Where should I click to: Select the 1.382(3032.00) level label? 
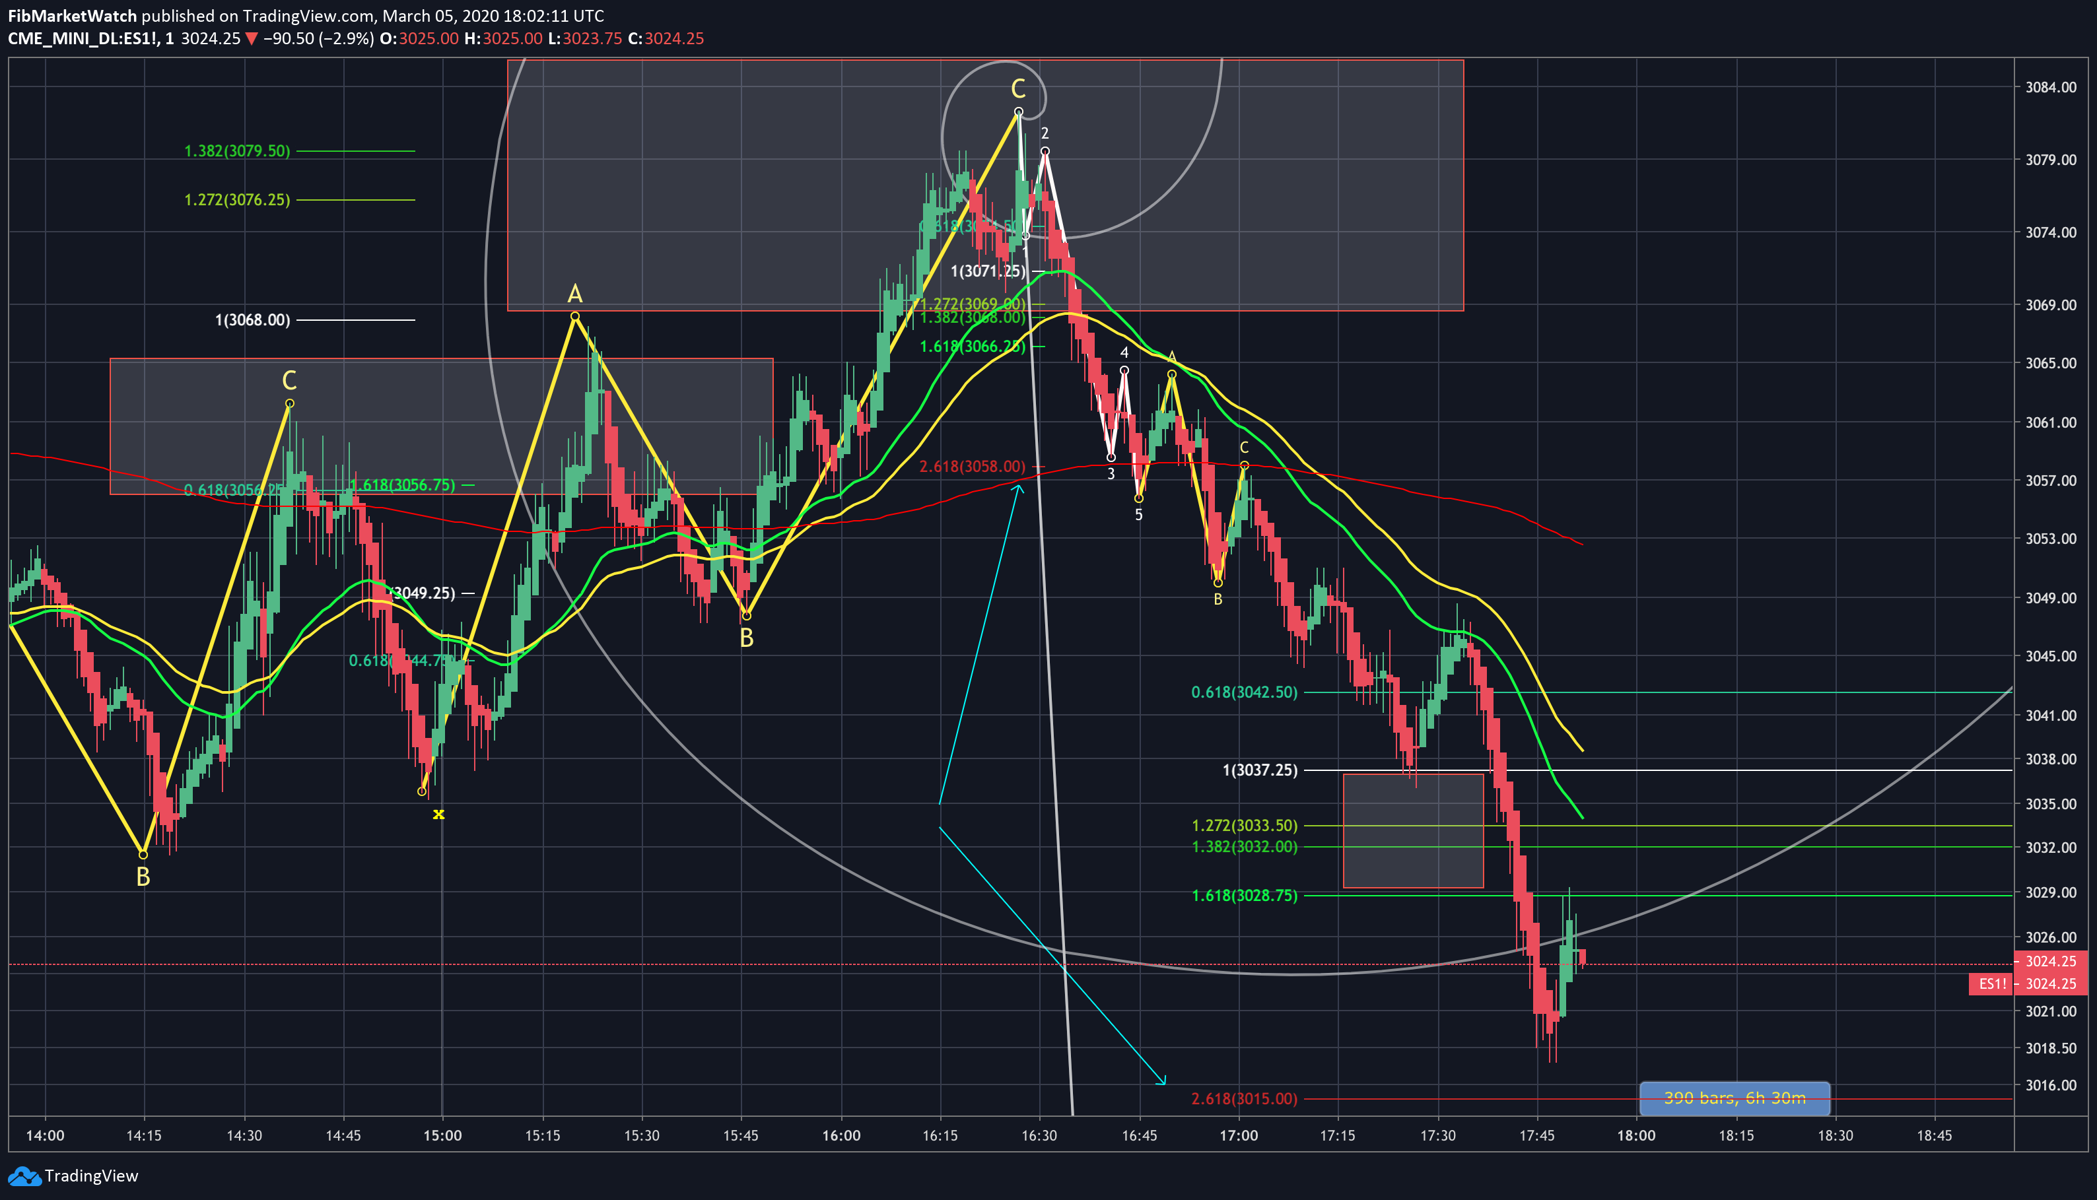coord(1244,846)
